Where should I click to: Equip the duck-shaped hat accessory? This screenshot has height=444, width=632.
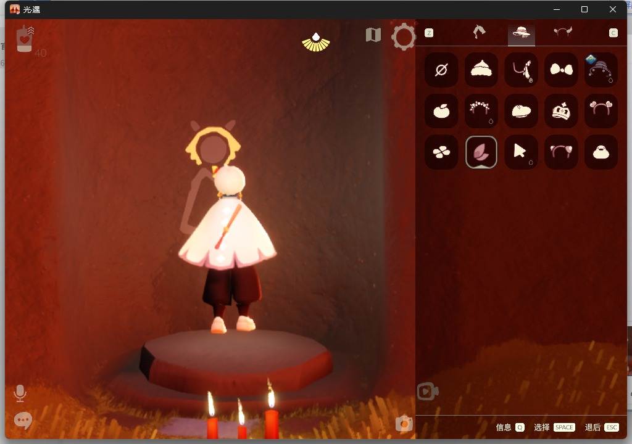pyautogui.click(x=601, y=152)
